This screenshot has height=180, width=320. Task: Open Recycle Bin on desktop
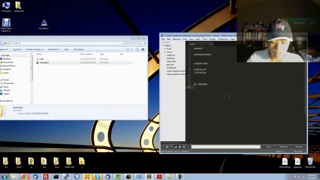click(310, 162)
